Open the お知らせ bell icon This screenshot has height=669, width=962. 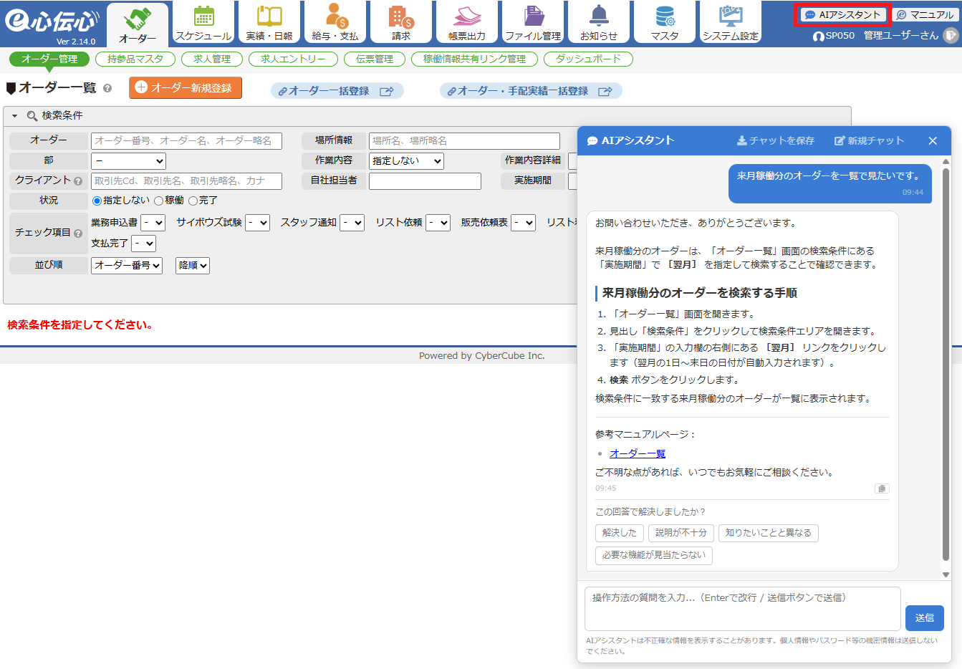point(599,22)
